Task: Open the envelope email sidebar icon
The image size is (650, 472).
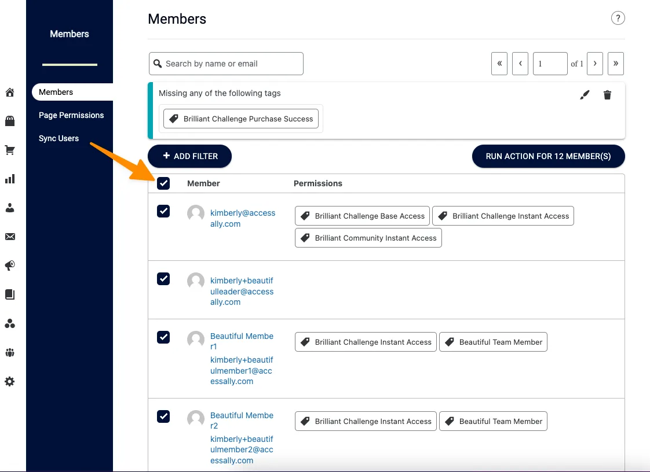Action: pos(10,237)
